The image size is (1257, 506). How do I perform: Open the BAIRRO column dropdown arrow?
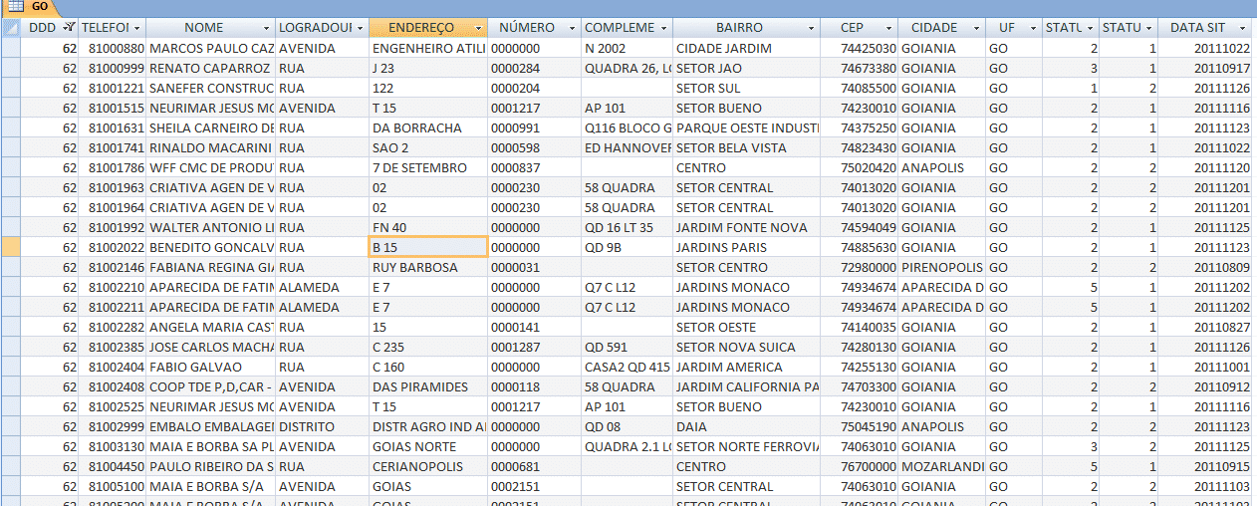(x=812, y=28)
